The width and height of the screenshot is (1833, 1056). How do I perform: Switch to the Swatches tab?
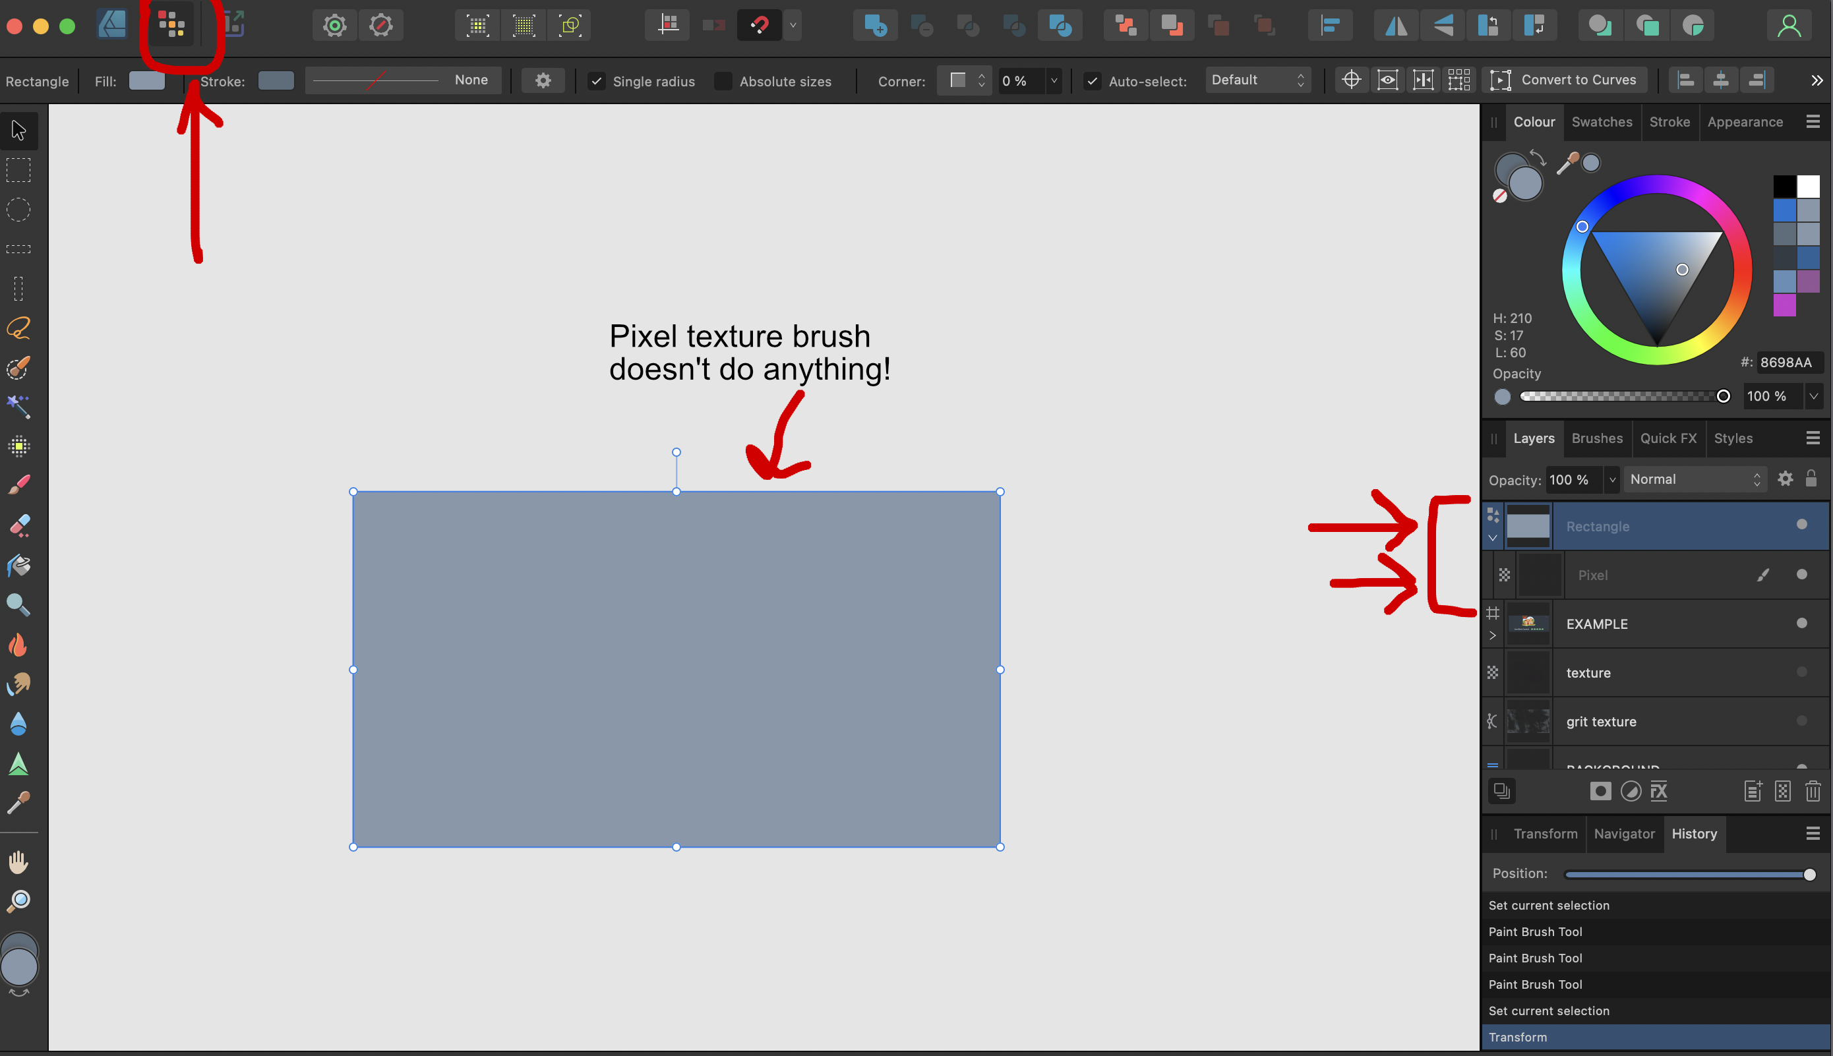pos(1602,122)
